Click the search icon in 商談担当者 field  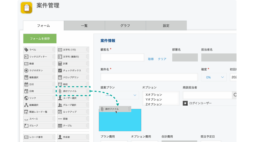click(x=235, y=95)
